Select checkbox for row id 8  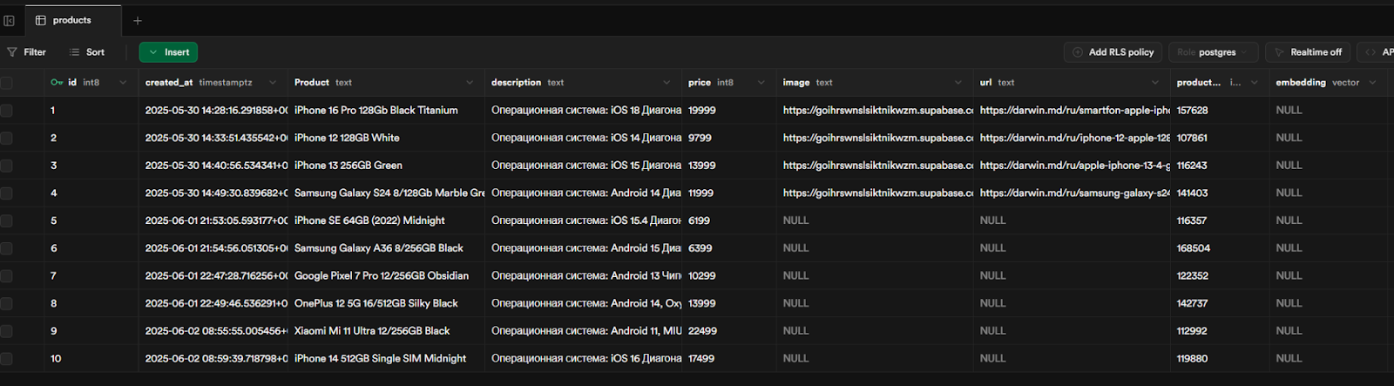point(7,303)
